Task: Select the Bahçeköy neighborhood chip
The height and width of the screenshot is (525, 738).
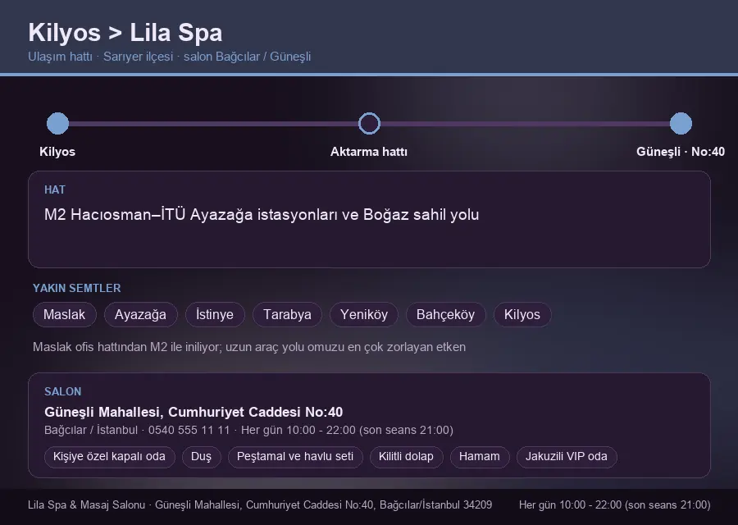Action: (x=445, y=314)
